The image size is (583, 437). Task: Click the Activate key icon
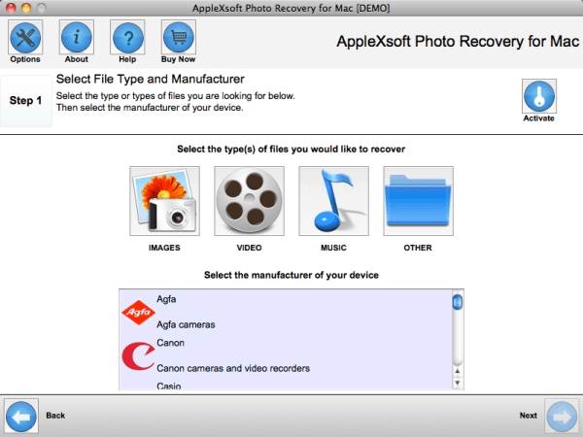pyautogui.click(x=539, y=96)
